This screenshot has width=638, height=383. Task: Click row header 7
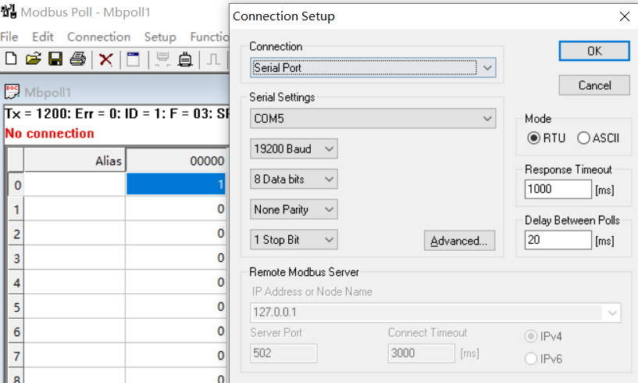pyautogui.click(x=16, y=356)
